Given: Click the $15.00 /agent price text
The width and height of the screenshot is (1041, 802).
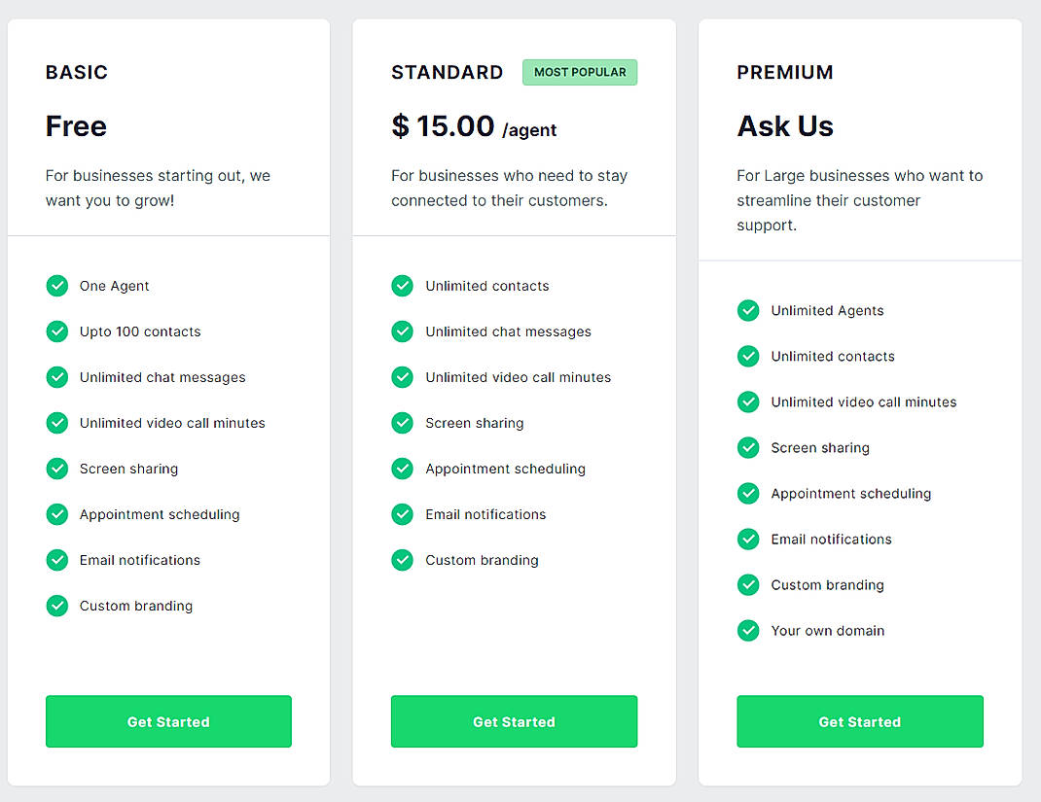Looking at the screenshot, I should [x=474, y=128].
